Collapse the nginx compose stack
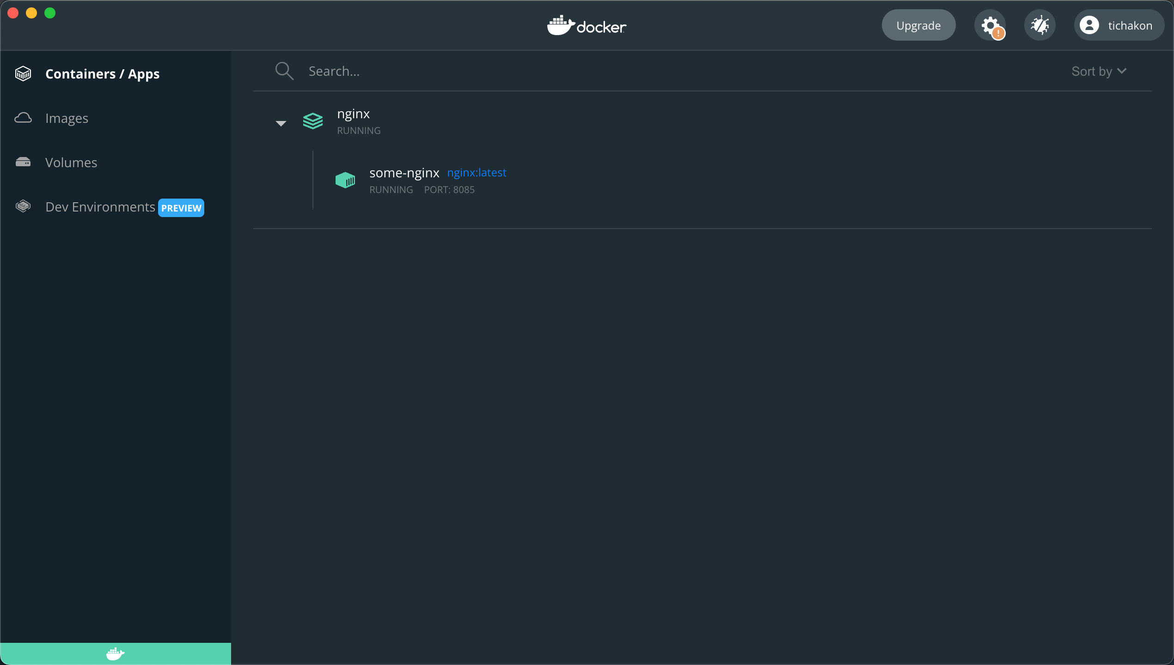This screenshot has width=1174, height=665. 281,123
